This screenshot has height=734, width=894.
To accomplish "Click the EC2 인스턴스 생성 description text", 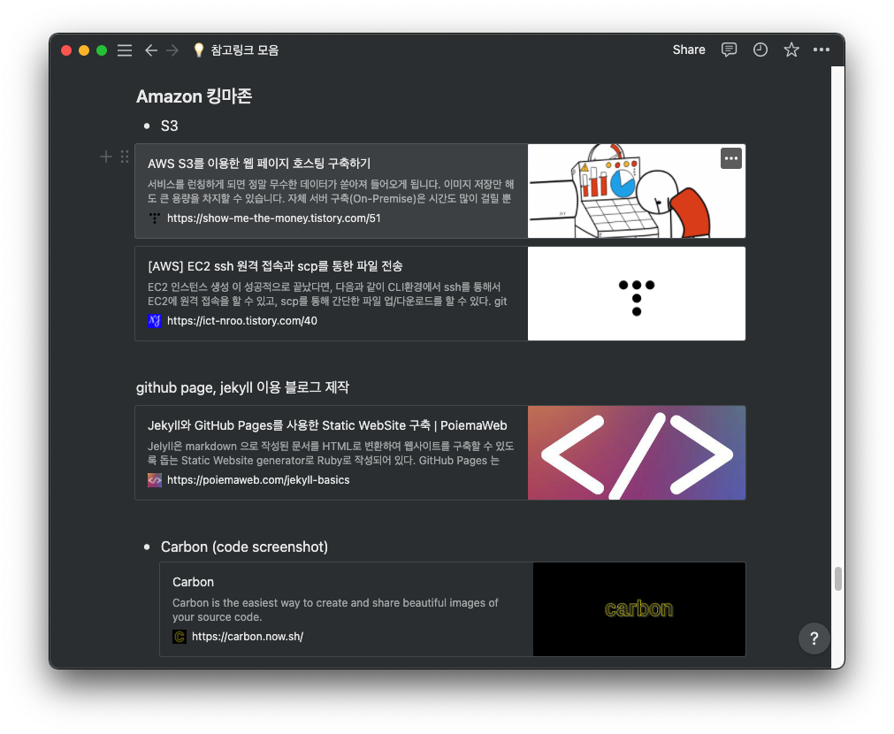I will [327, 294].
